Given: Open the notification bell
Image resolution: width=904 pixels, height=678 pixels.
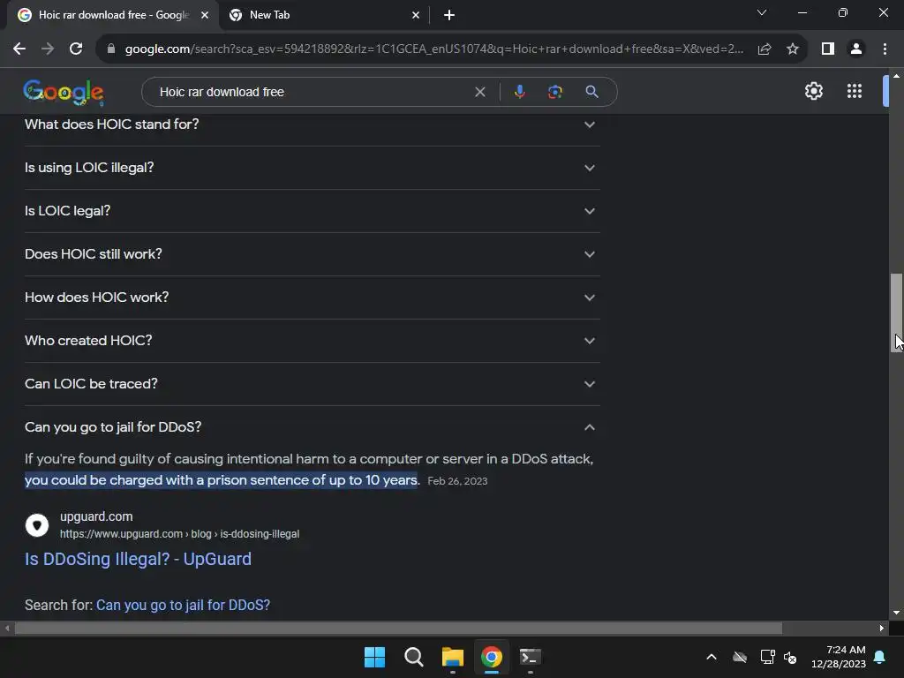Looking at the screenshot, I should point(880,657).
